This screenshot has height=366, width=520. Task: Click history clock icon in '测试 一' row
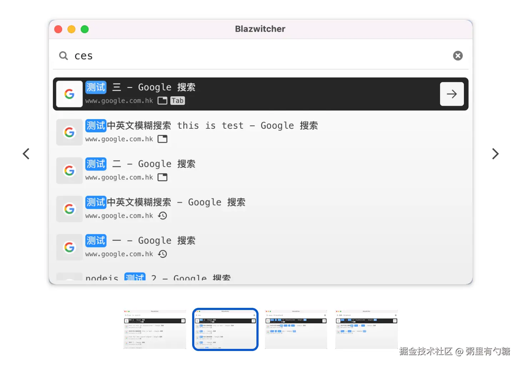(162, 254)
